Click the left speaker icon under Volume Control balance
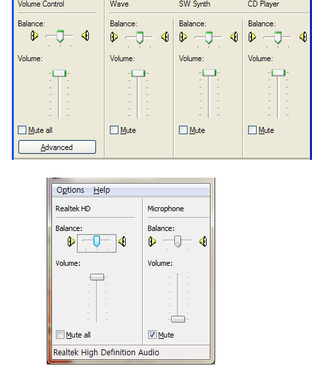The height and width of the screenshot is (377, 329). click(x=34, y=36)
